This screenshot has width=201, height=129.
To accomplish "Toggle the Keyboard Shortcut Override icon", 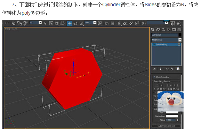I will click(113, 23).
